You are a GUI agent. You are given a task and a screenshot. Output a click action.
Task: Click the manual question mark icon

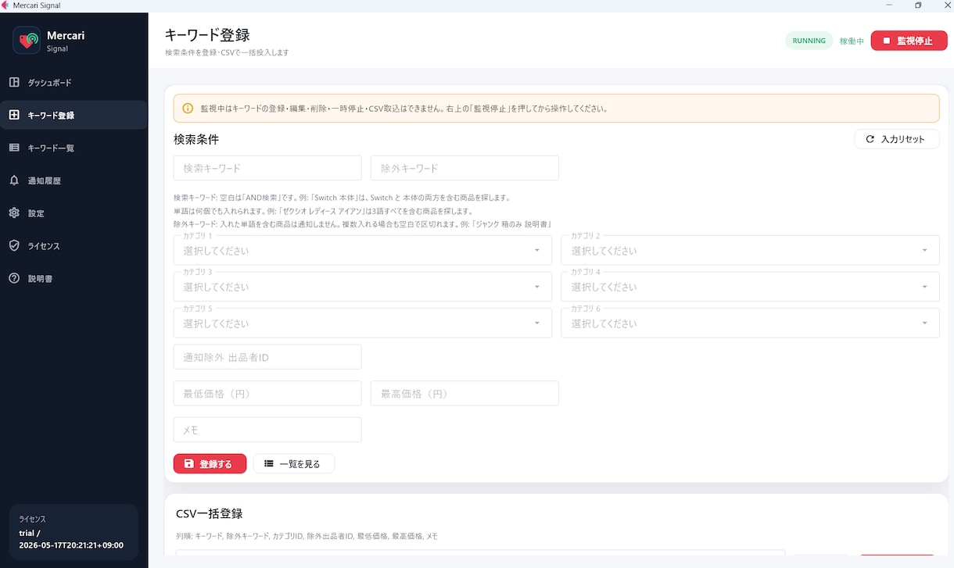14,278
